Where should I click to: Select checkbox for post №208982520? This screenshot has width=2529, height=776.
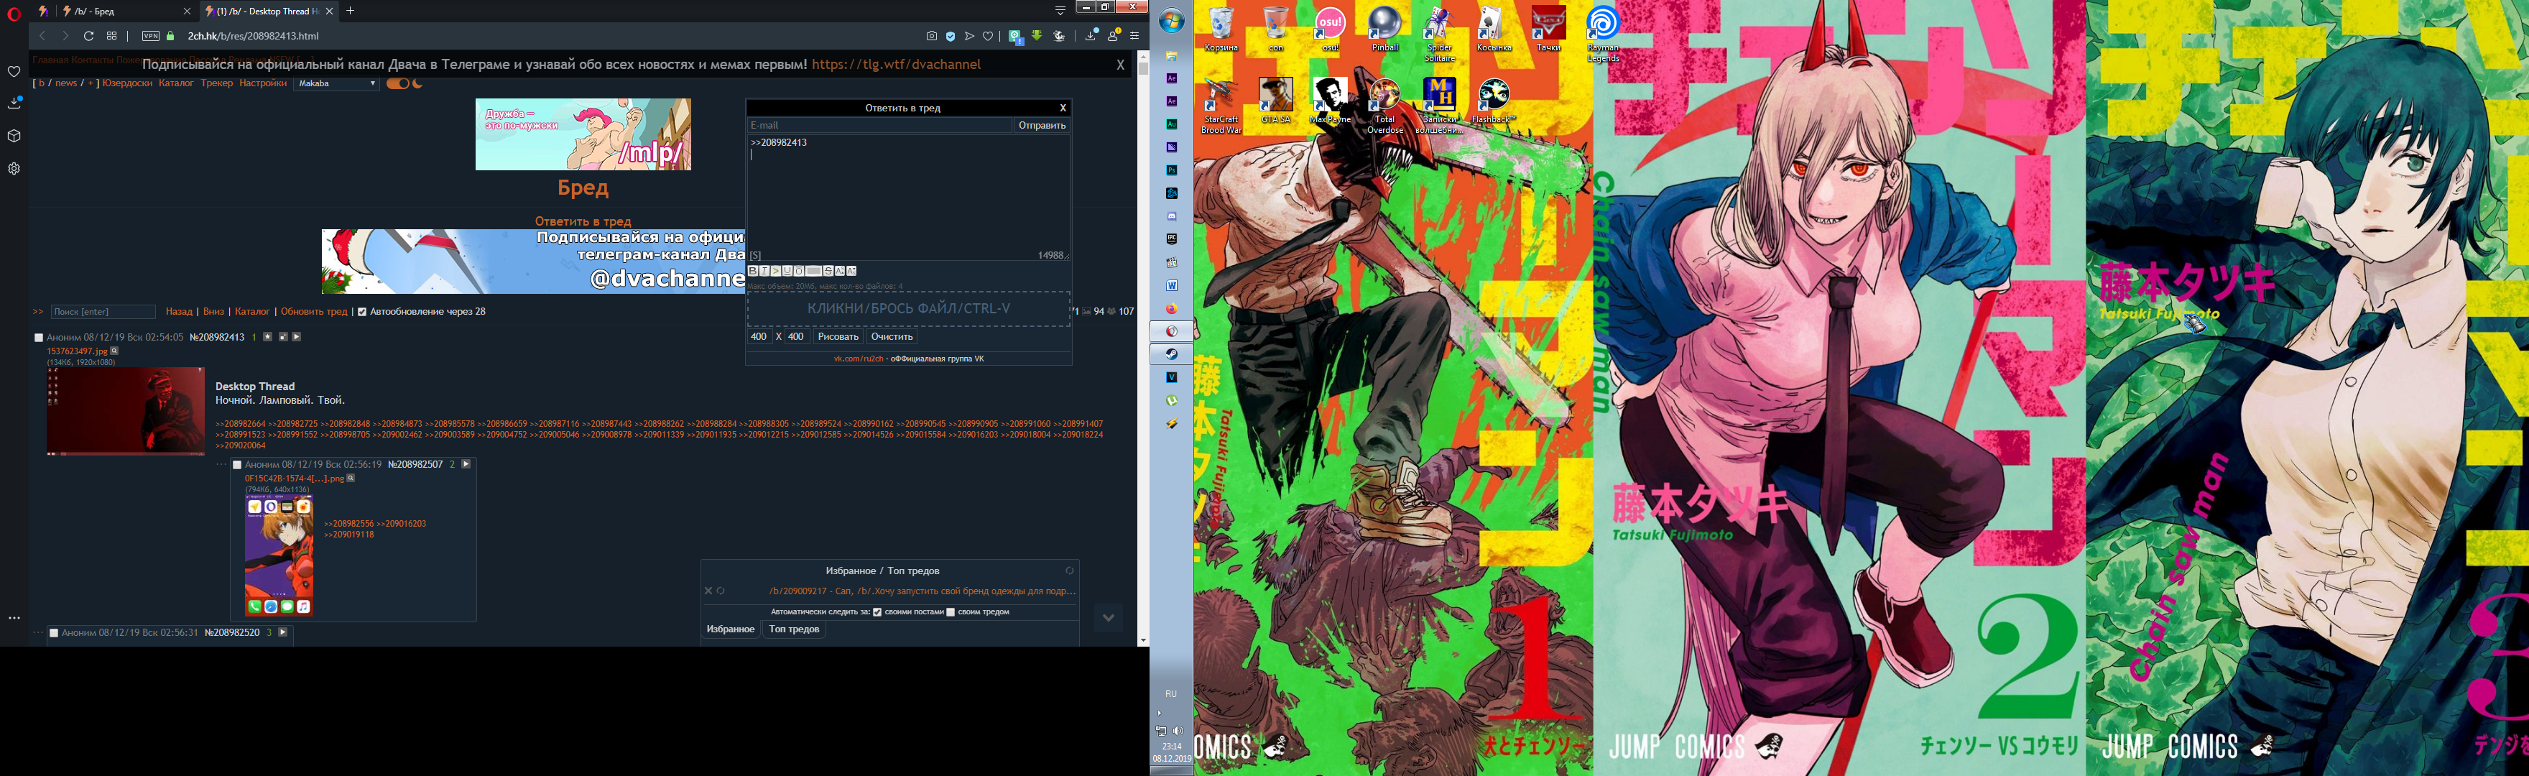(x=54, y=634)
